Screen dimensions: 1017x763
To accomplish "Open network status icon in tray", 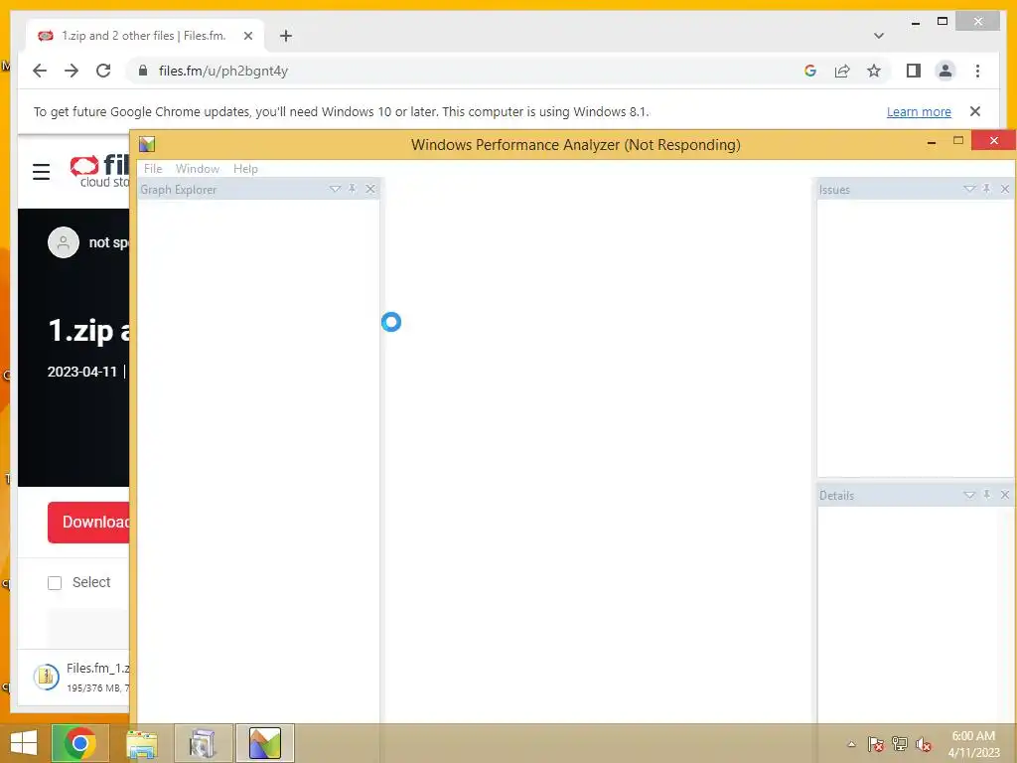I will tap(900, 744).
